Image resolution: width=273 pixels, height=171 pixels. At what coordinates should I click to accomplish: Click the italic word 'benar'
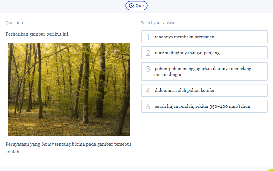tap(47, 145)
